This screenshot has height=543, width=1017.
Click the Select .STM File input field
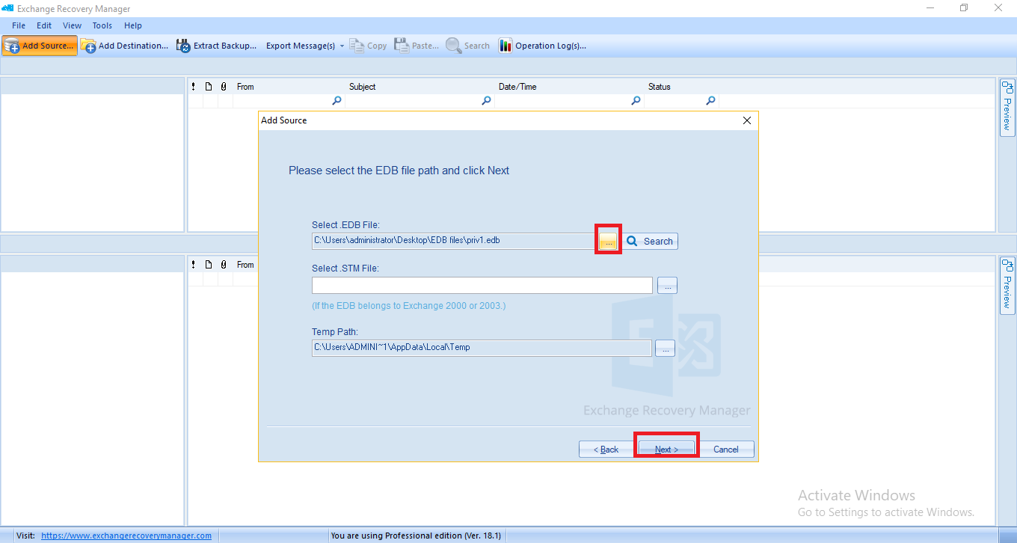point(482,285)
